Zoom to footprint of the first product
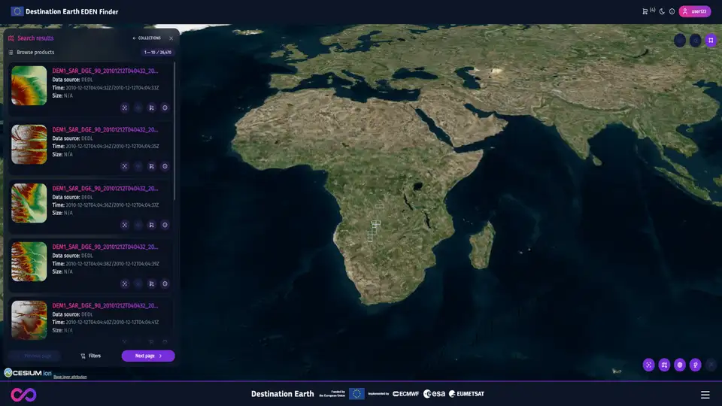Viewport: 722px width, 406px height. point(124,108)
